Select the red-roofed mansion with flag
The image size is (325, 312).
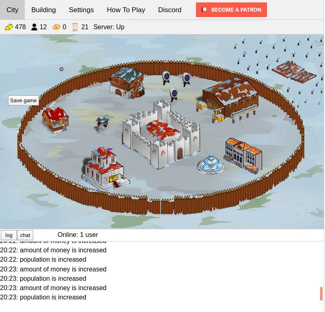click(x=105, y=168)
